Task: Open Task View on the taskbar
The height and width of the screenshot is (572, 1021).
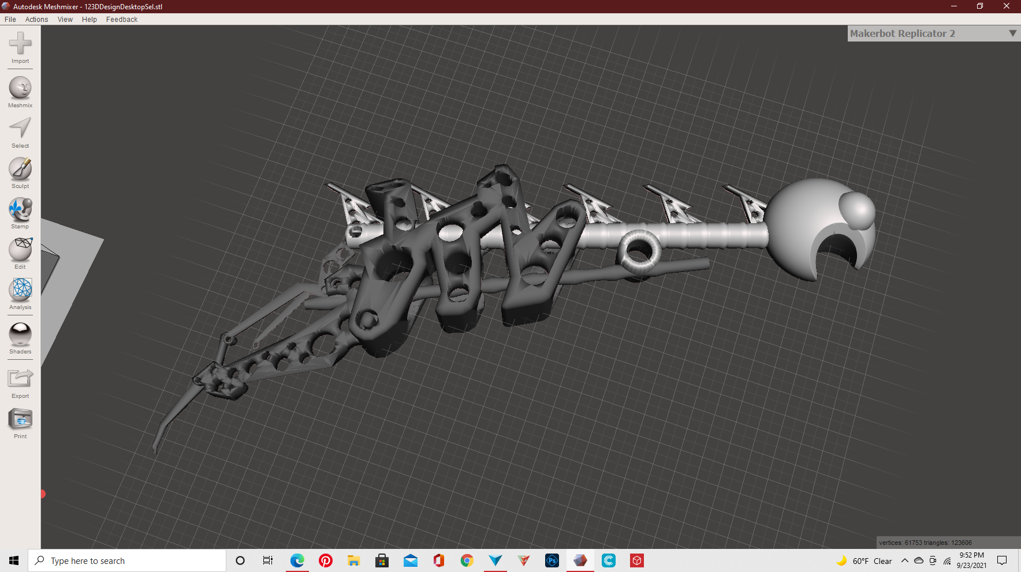Action: [x=268, y=560]
